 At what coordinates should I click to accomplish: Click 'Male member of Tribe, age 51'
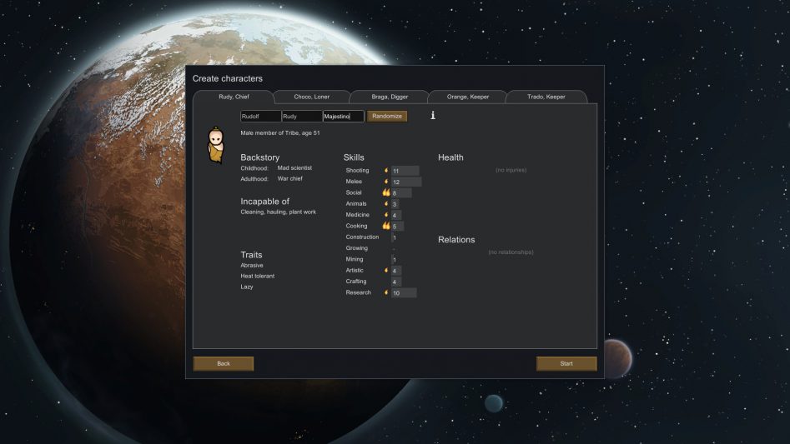(280, 133)
